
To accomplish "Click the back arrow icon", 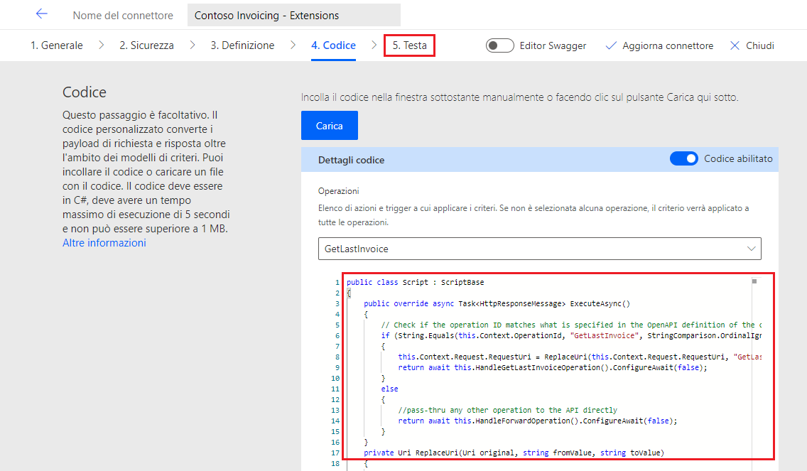I will coord(41,14).
